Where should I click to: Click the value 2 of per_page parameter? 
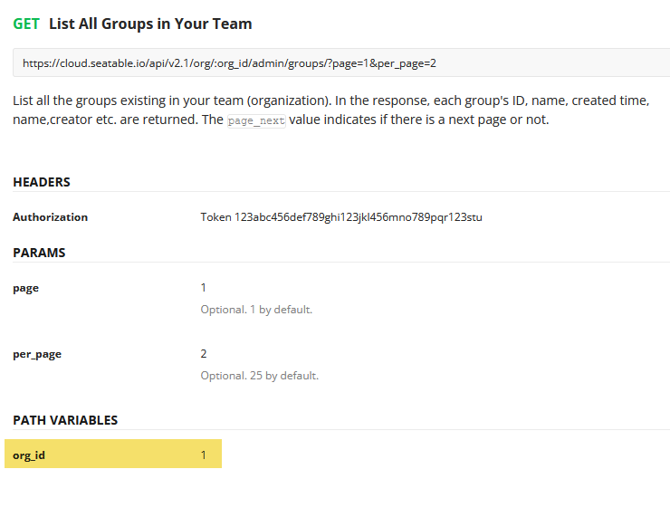204,354
